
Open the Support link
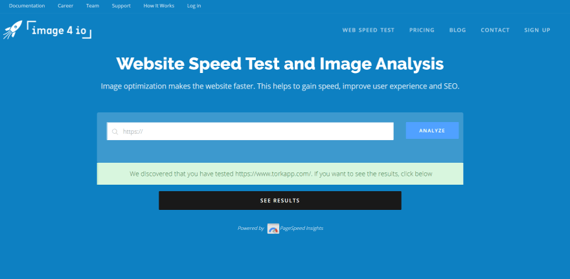[x=121, y=6]
